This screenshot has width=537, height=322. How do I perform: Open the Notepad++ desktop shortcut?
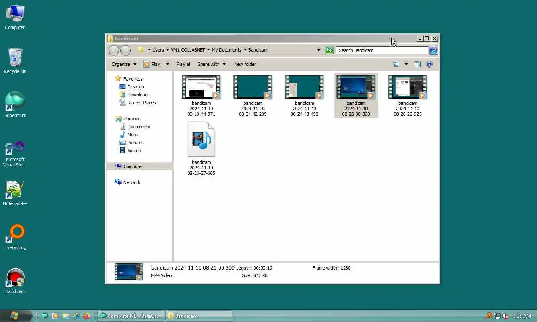coord(15,193)
